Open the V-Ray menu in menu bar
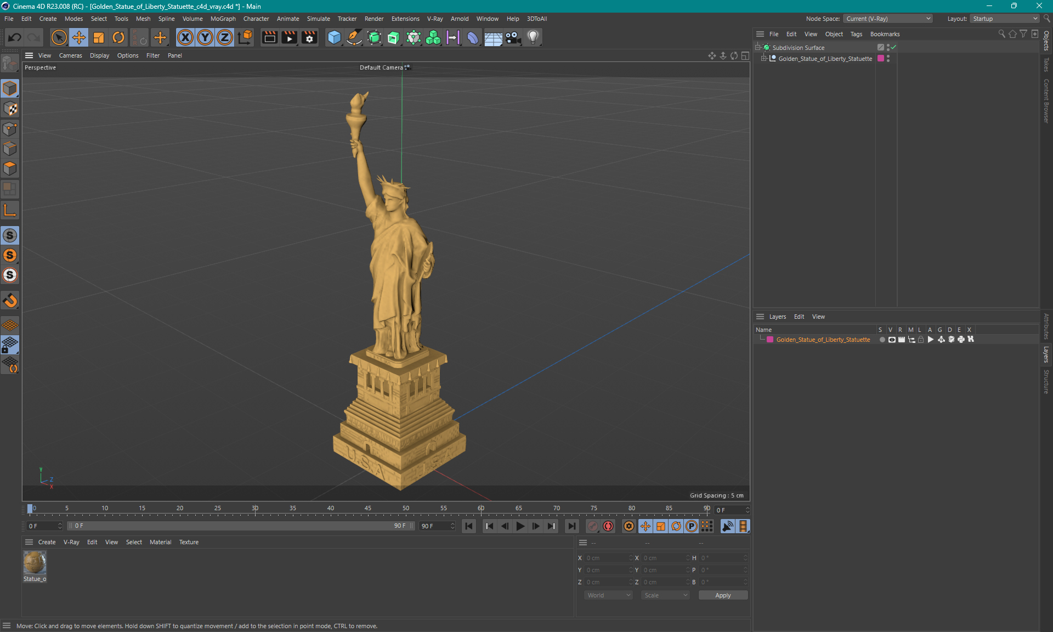 [435, 19]
